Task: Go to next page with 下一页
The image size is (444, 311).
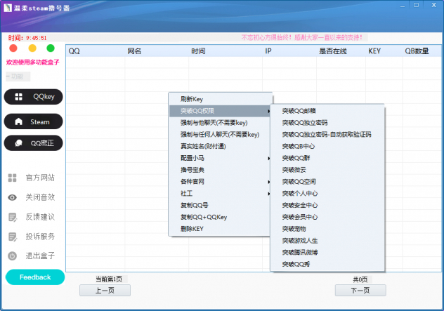Action: pos(360,291)
